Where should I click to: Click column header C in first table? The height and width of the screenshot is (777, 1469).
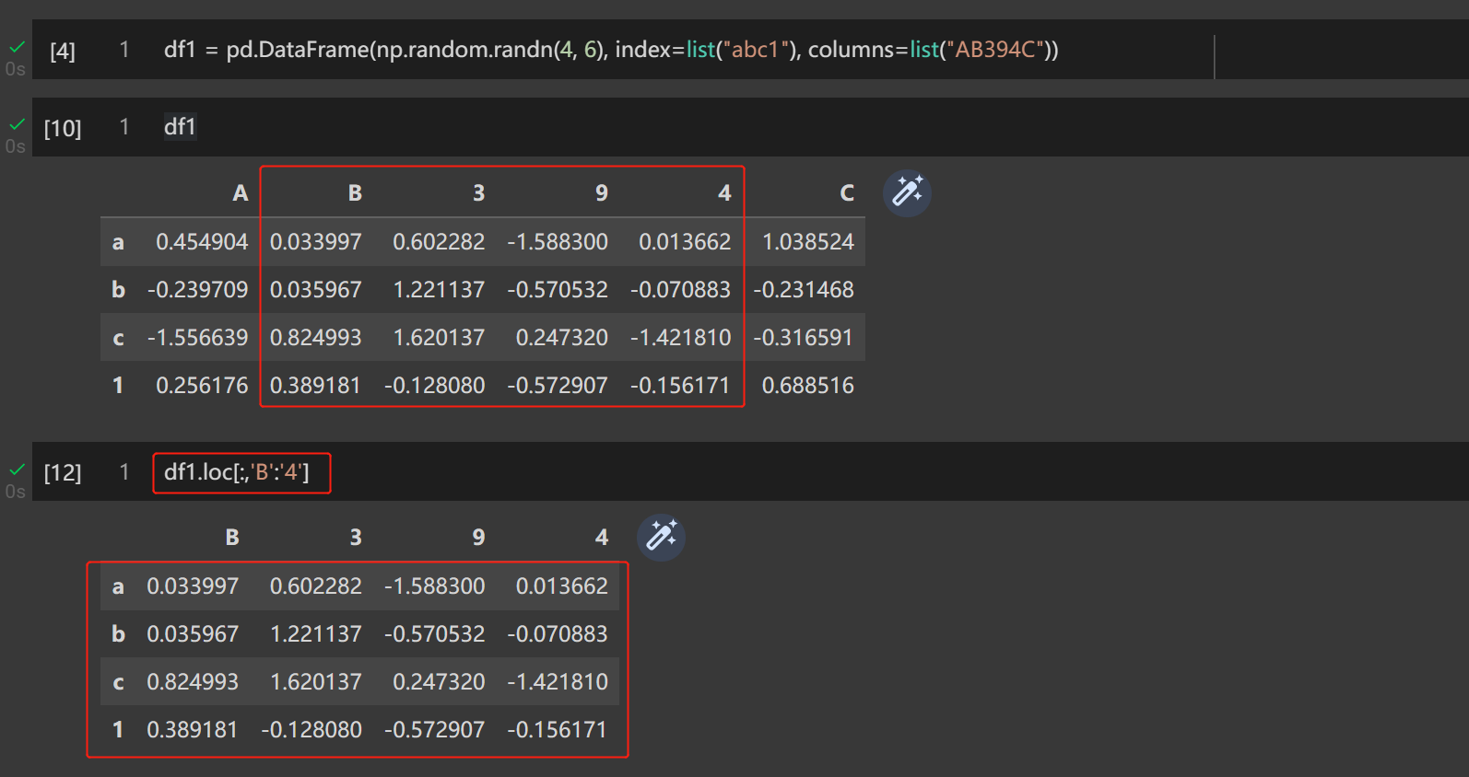pyautogui.click(x=847, y=193)
